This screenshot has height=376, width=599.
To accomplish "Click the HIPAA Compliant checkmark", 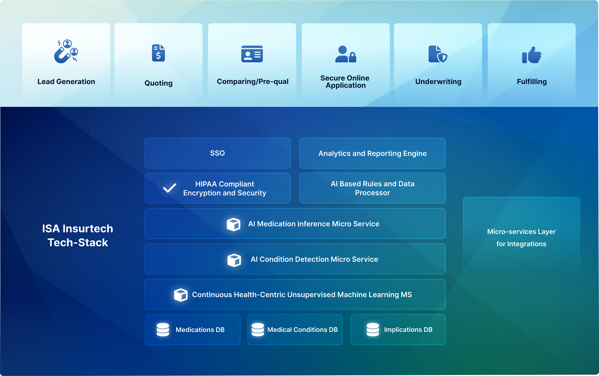I will point(170,188).
